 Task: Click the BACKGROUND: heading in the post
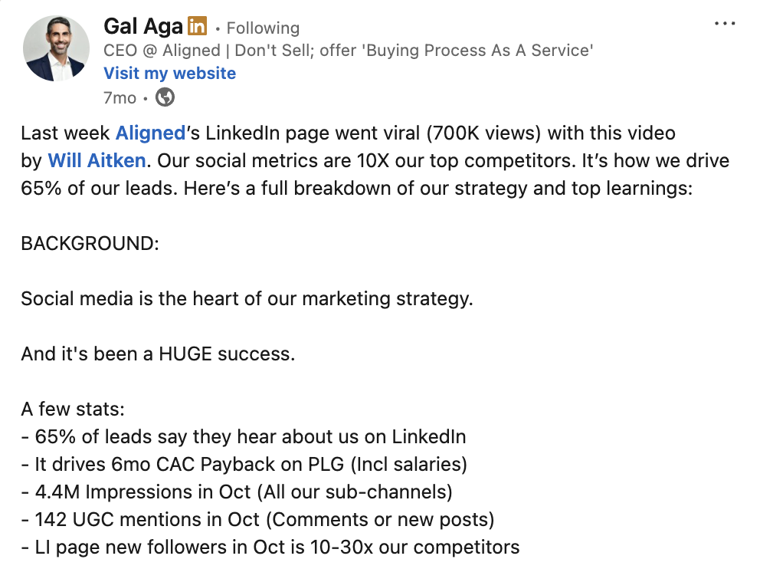[x=90, y=244]
